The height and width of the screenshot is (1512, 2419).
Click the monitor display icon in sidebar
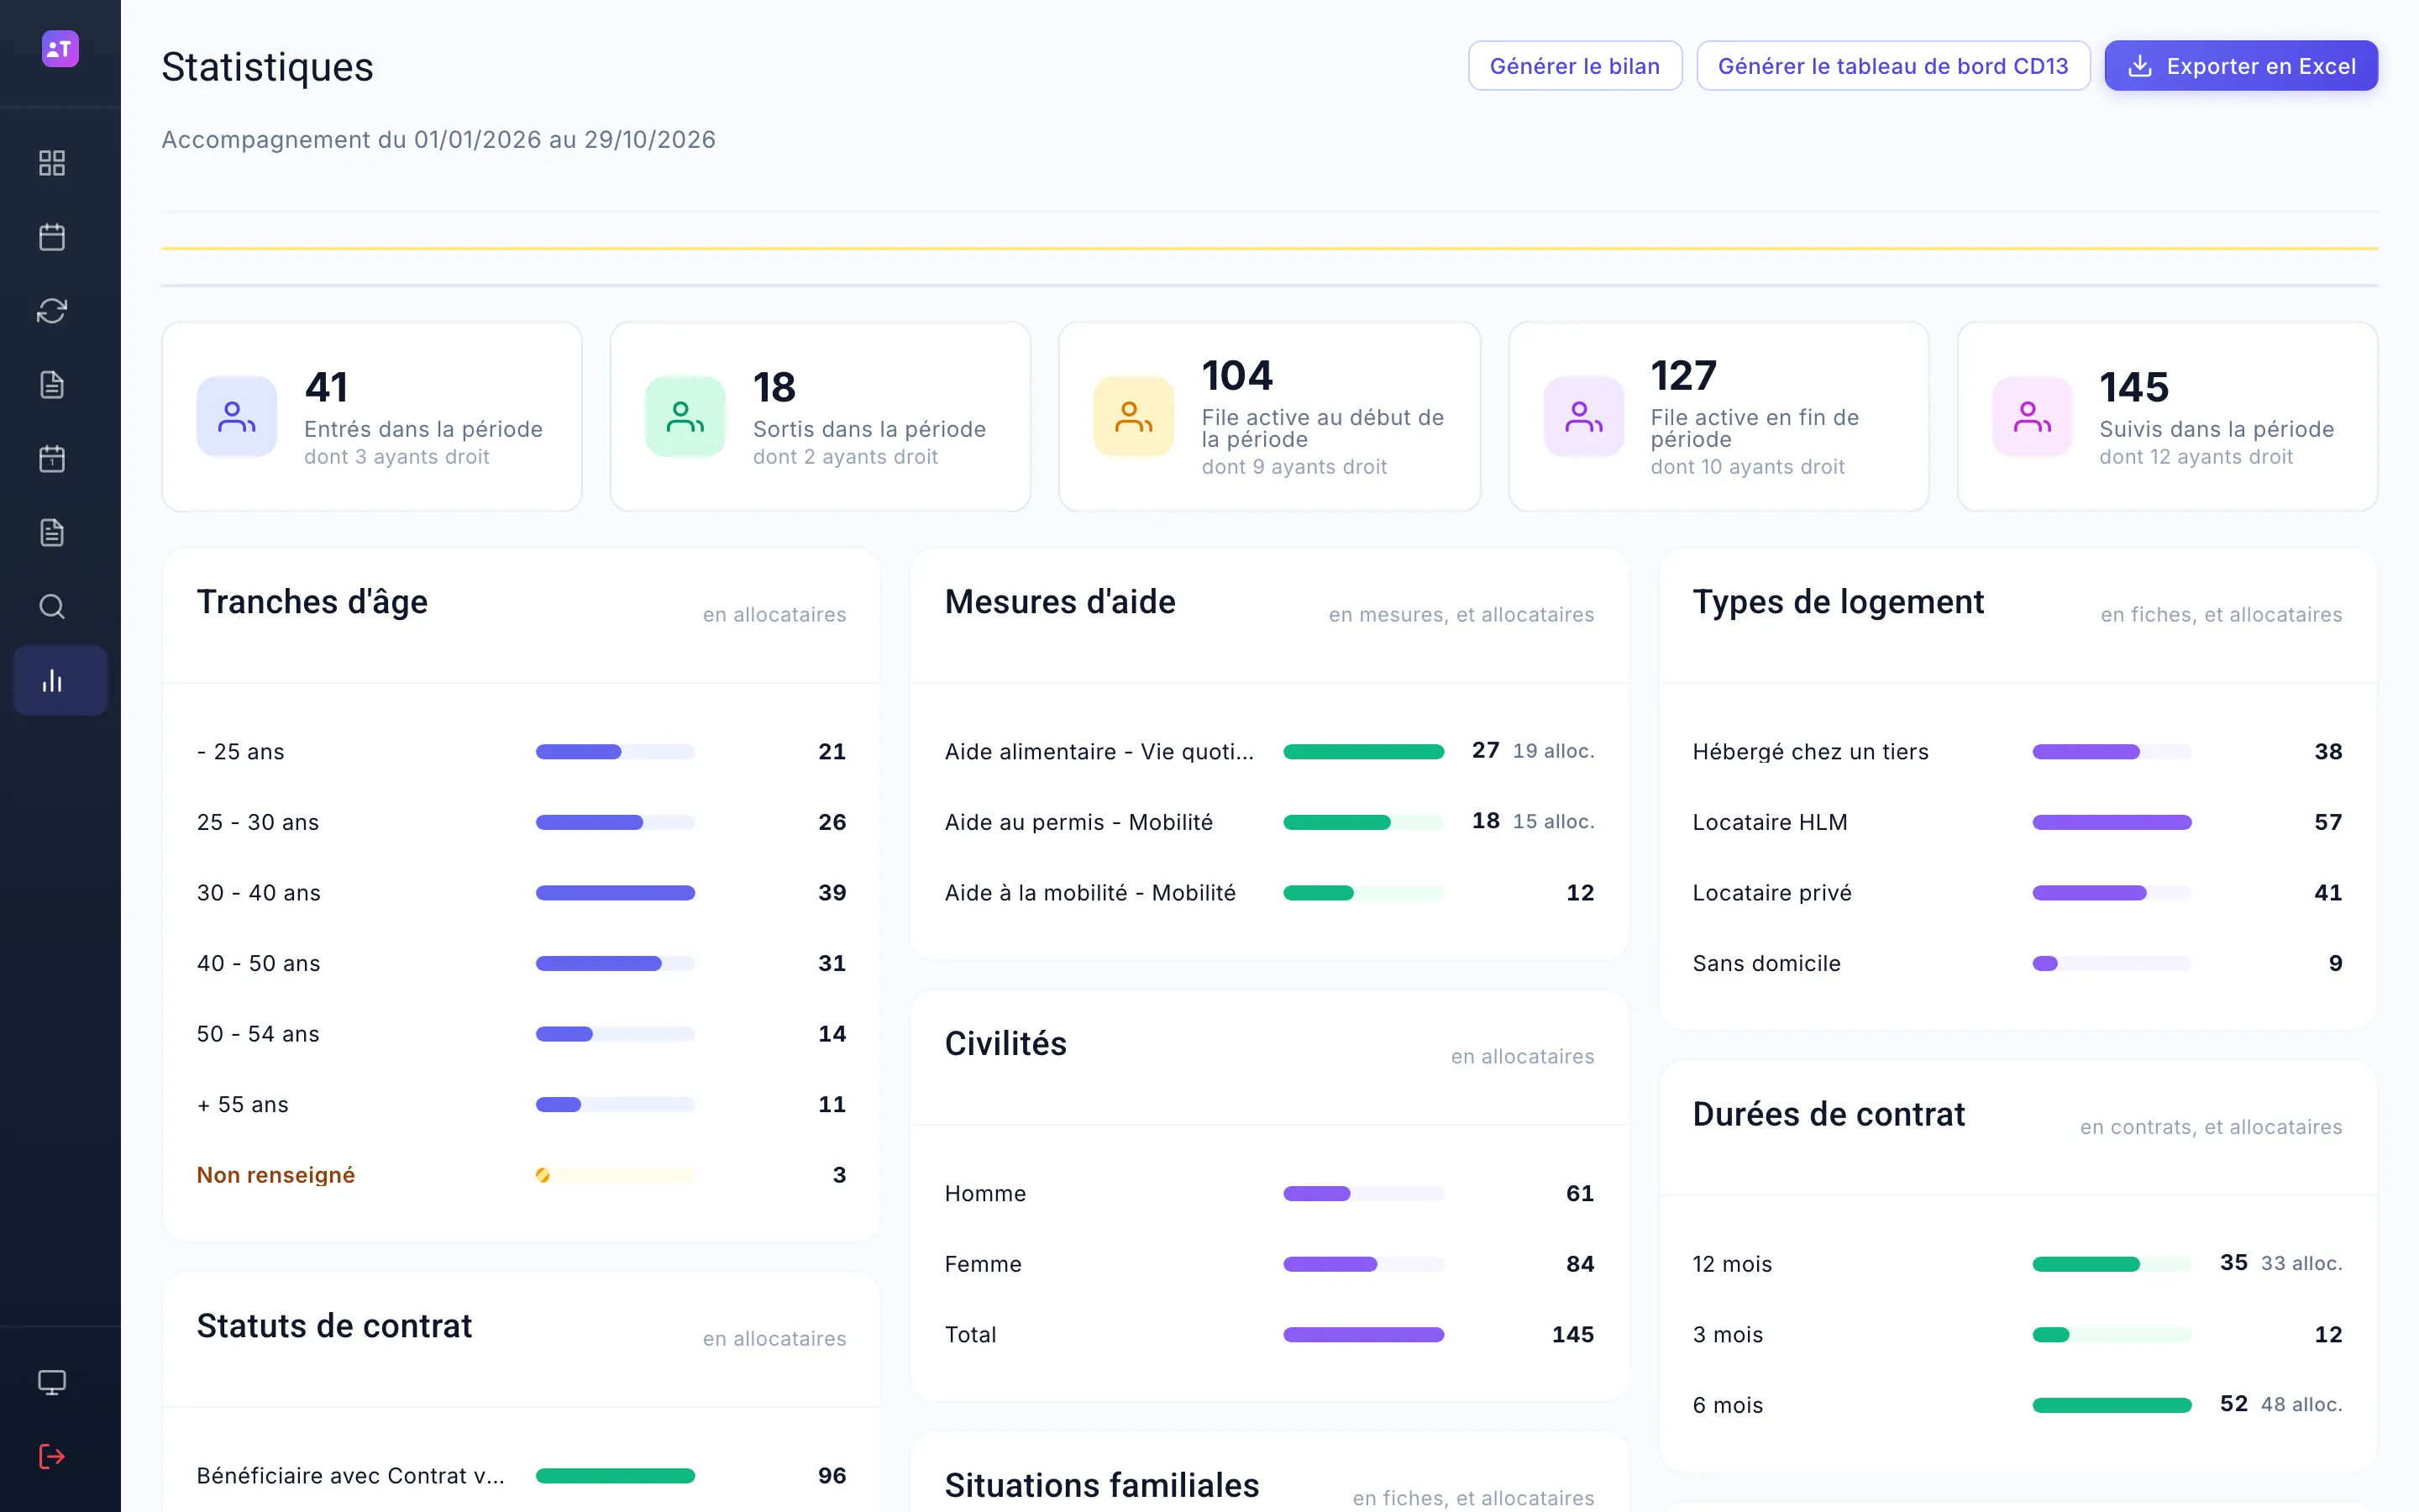[52, 1383]
